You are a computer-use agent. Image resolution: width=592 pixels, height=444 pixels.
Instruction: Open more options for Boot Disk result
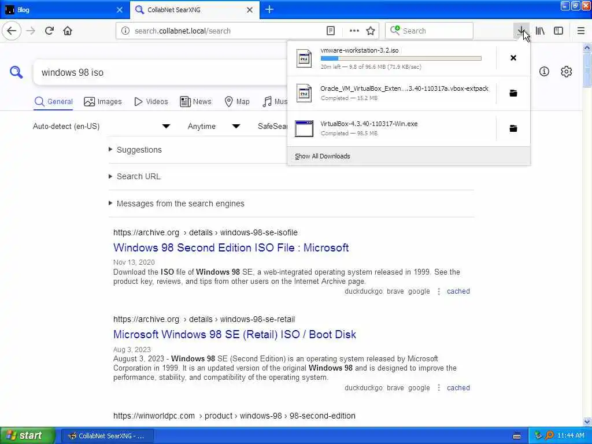tap(438, 388)
